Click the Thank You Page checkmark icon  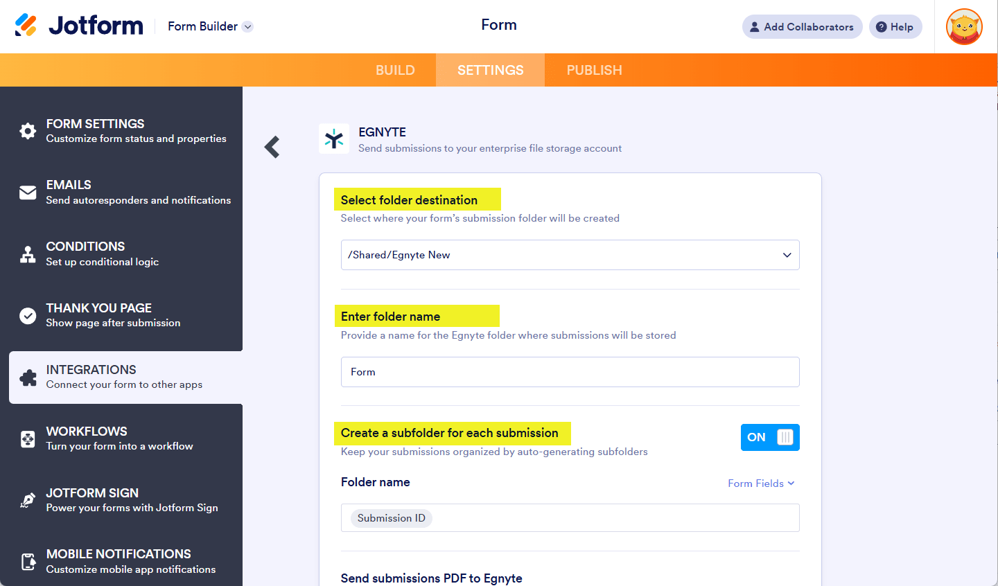point(28,316)
